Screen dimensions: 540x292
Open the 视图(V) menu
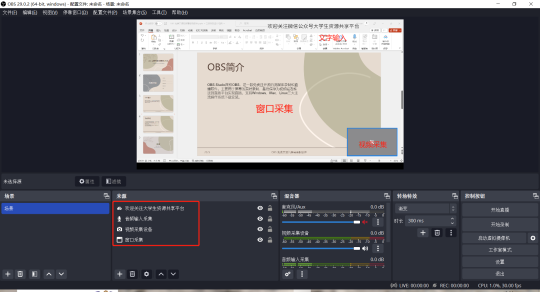(x=50, y=12)
